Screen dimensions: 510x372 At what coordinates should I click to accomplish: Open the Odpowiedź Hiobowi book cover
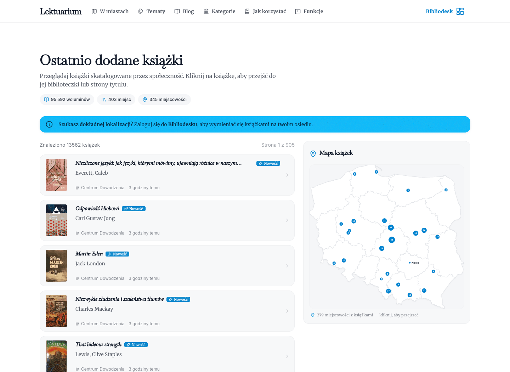coord(56,220)
